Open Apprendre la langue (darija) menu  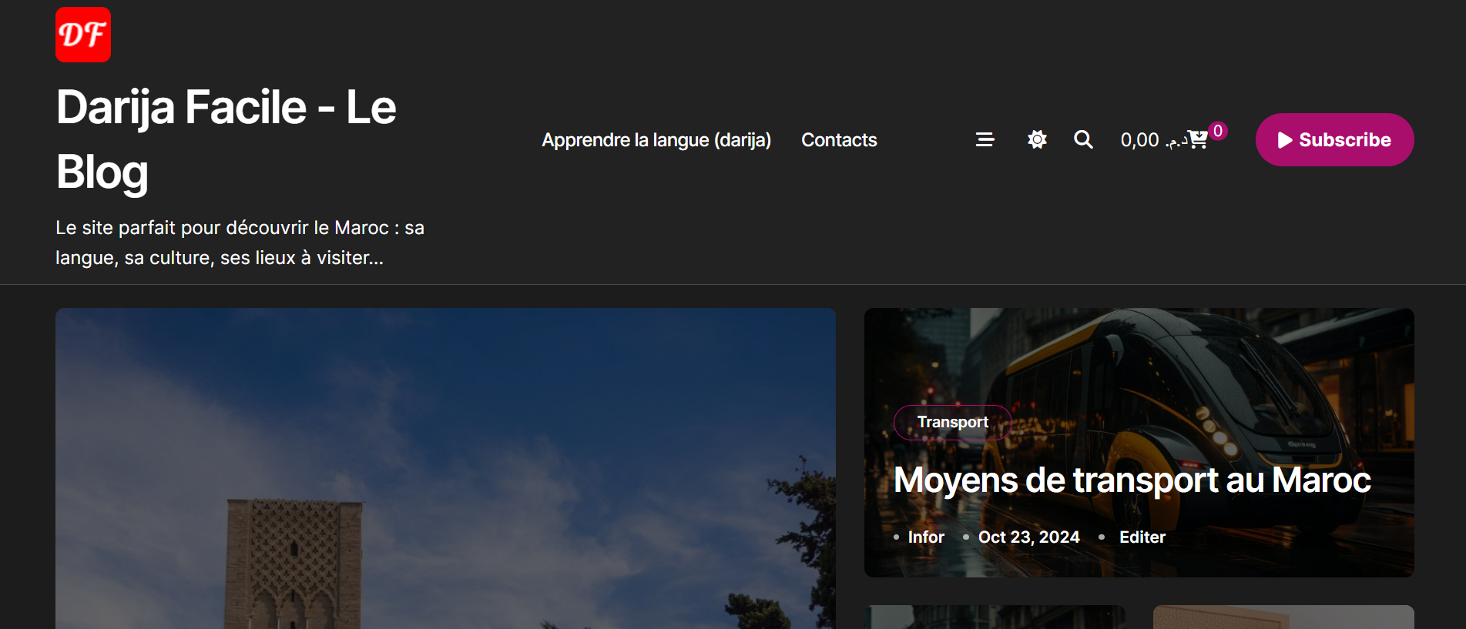click(x=656, y=140)
